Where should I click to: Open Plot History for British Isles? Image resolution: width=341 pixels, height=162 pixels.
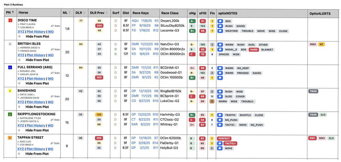coord(36,55)
